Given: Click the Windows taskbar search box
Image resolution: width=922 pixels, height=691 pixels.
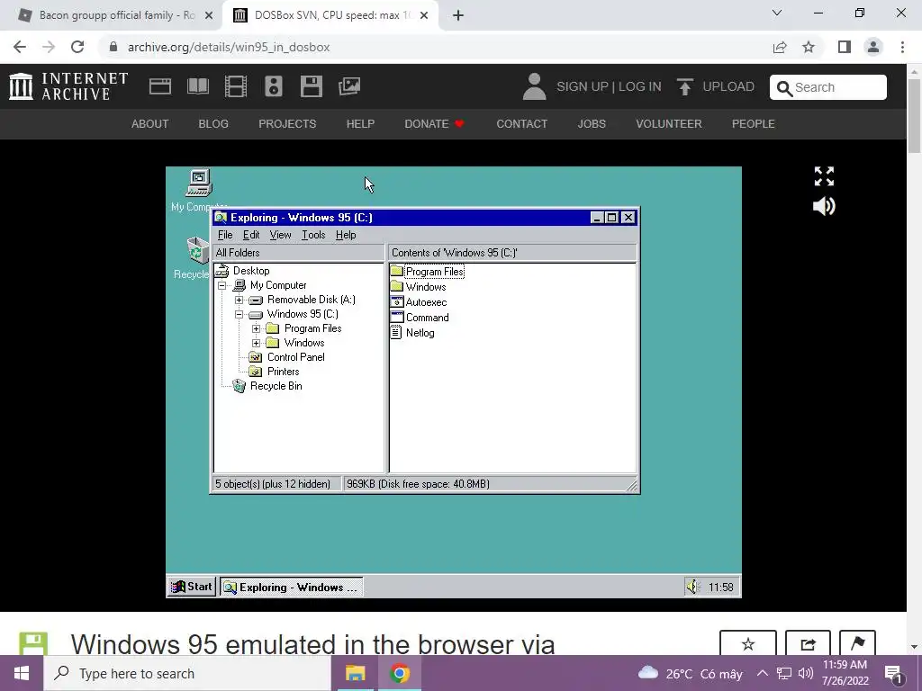Looking at the screenshot, I should [x=187, y=673].
